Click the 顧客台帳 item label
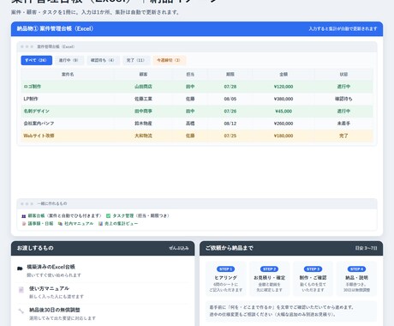Screen dimensions: 394x326 pos(36,215)
